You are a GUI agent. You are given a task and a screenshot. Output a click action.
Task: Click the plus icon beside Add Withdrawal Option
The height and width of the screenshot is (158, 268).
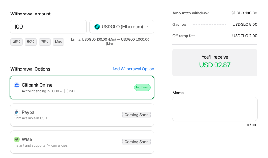[x=109, y=69]
